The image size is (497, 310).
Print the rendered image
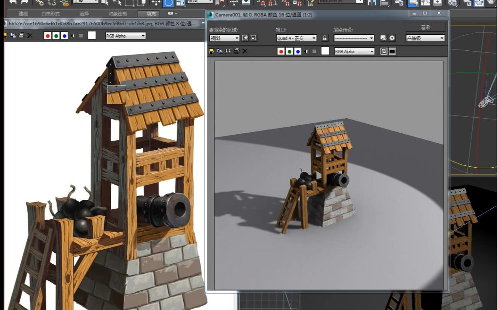(237, 51)
